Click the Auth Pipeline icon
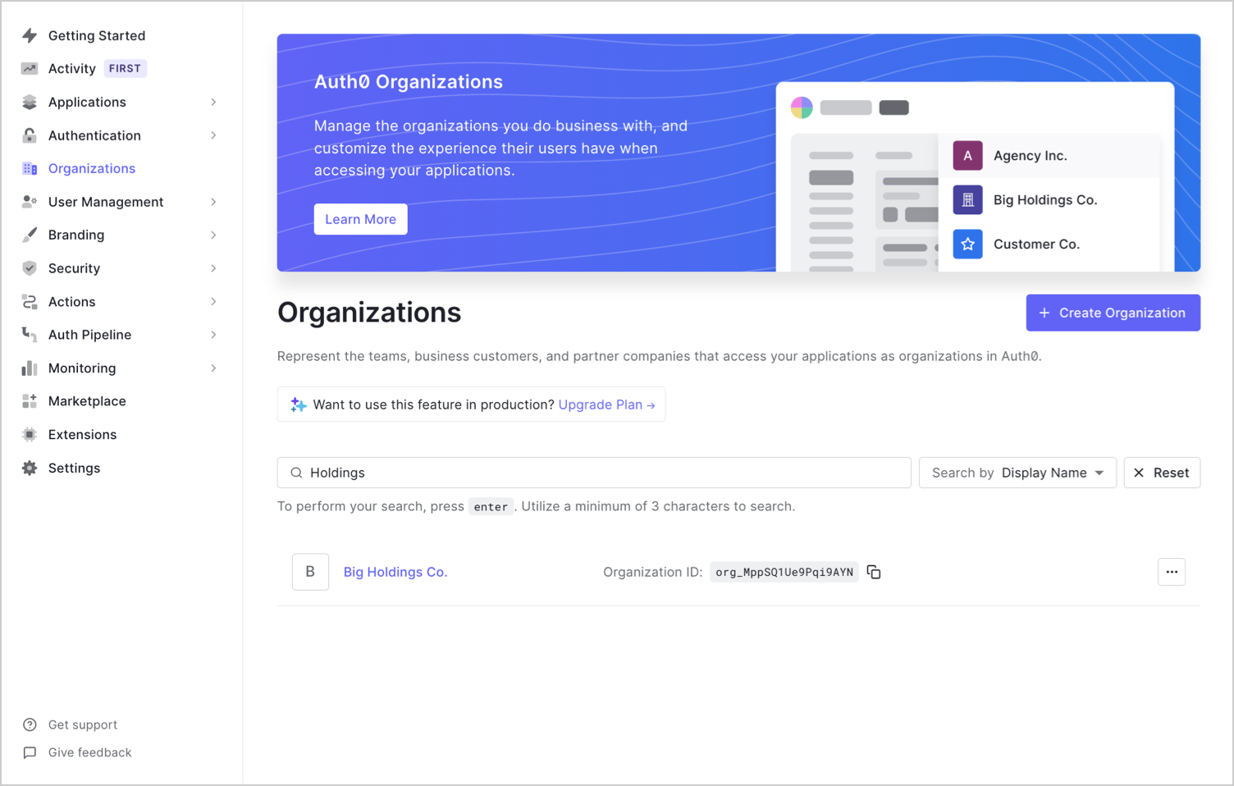 point(30,335)
